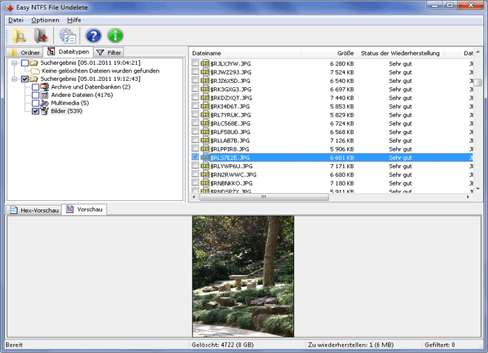
Task: Click the scroll down arrow of file list
Action: [478, 188]
